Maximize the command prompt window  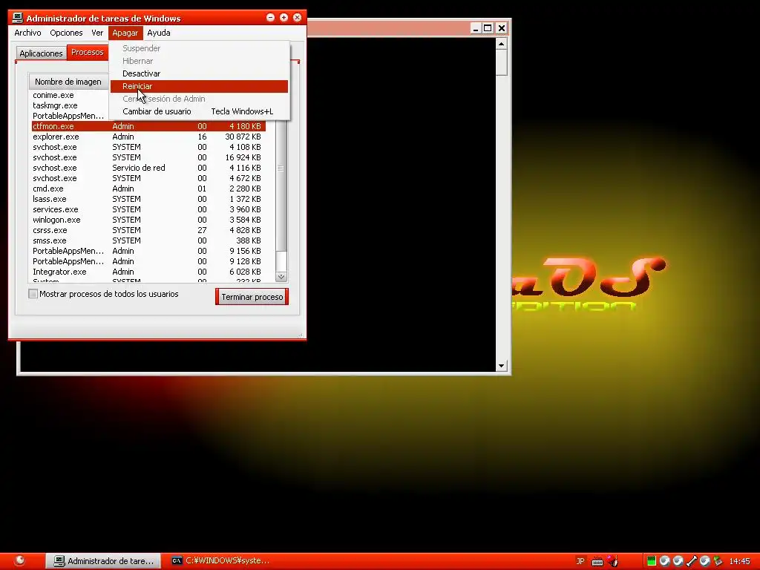coord(488,29)
